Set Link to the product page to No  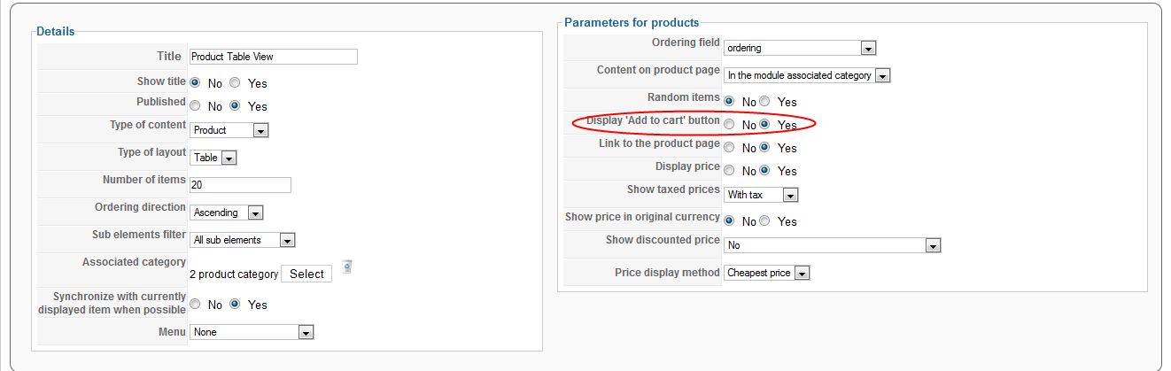729,148
